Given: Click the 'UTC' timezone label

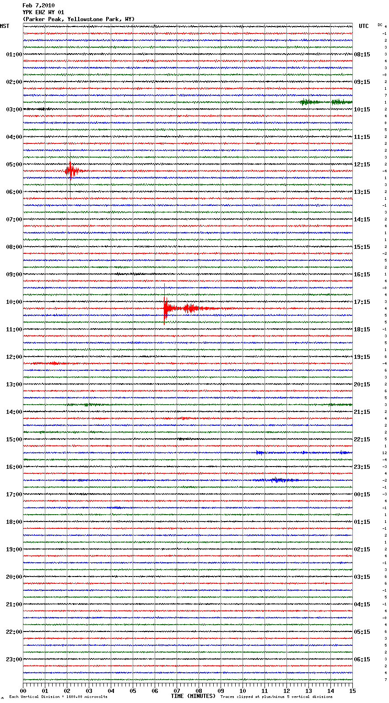Looking at the screenshot, I should [364, 26].
